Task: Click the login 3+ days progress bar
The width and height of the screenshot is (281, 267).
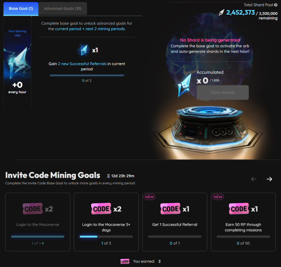Action: [x=106, y=236]
